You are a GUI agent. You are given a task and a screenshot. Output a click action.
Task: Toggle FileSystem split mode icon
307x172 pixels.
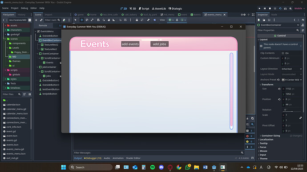[x=30, y=20]
